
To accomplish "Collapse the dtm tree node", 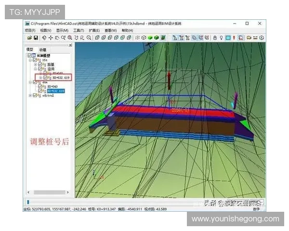I will [30, 82].
